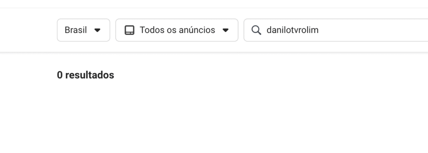Viewport: 428px width, 153px height.
Task: Focus the search field containing danilotvrolim
Action: tap(336, 30)
